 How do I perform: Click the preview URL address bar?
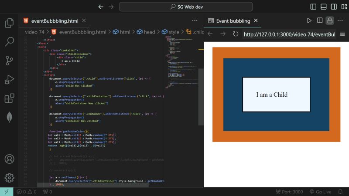coord(289,34)
